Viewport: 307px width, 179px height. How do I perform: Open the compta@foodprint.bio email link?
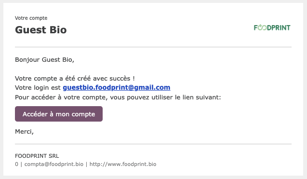pos(54,164)
